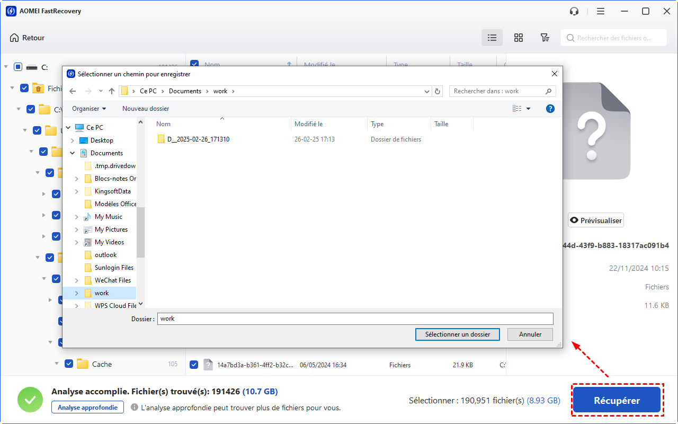Click the D__2025-02-26_171310 folder icon
Image resolution: width=678 pixels, height=424 pixels.
tap(162, 139)
